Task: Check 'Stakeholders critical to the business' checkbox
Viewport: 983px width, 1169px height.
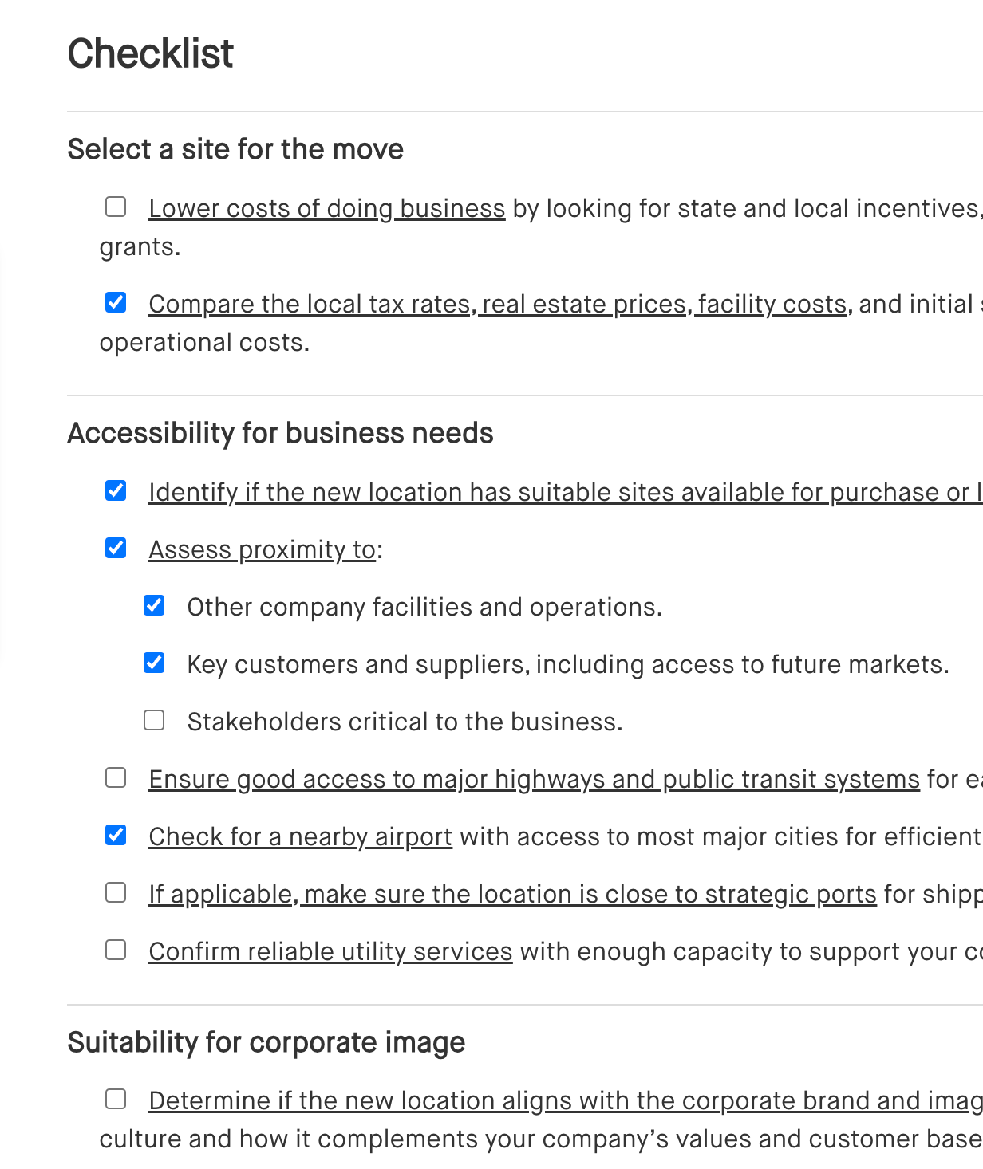Action: (154, 721)
